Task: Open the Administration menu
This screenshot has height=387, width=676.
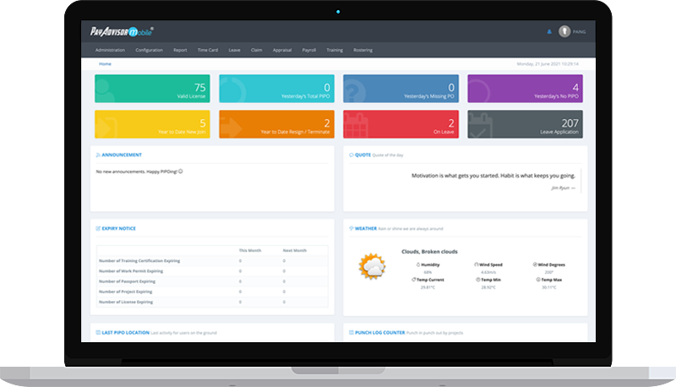Action: click(110, 50)
